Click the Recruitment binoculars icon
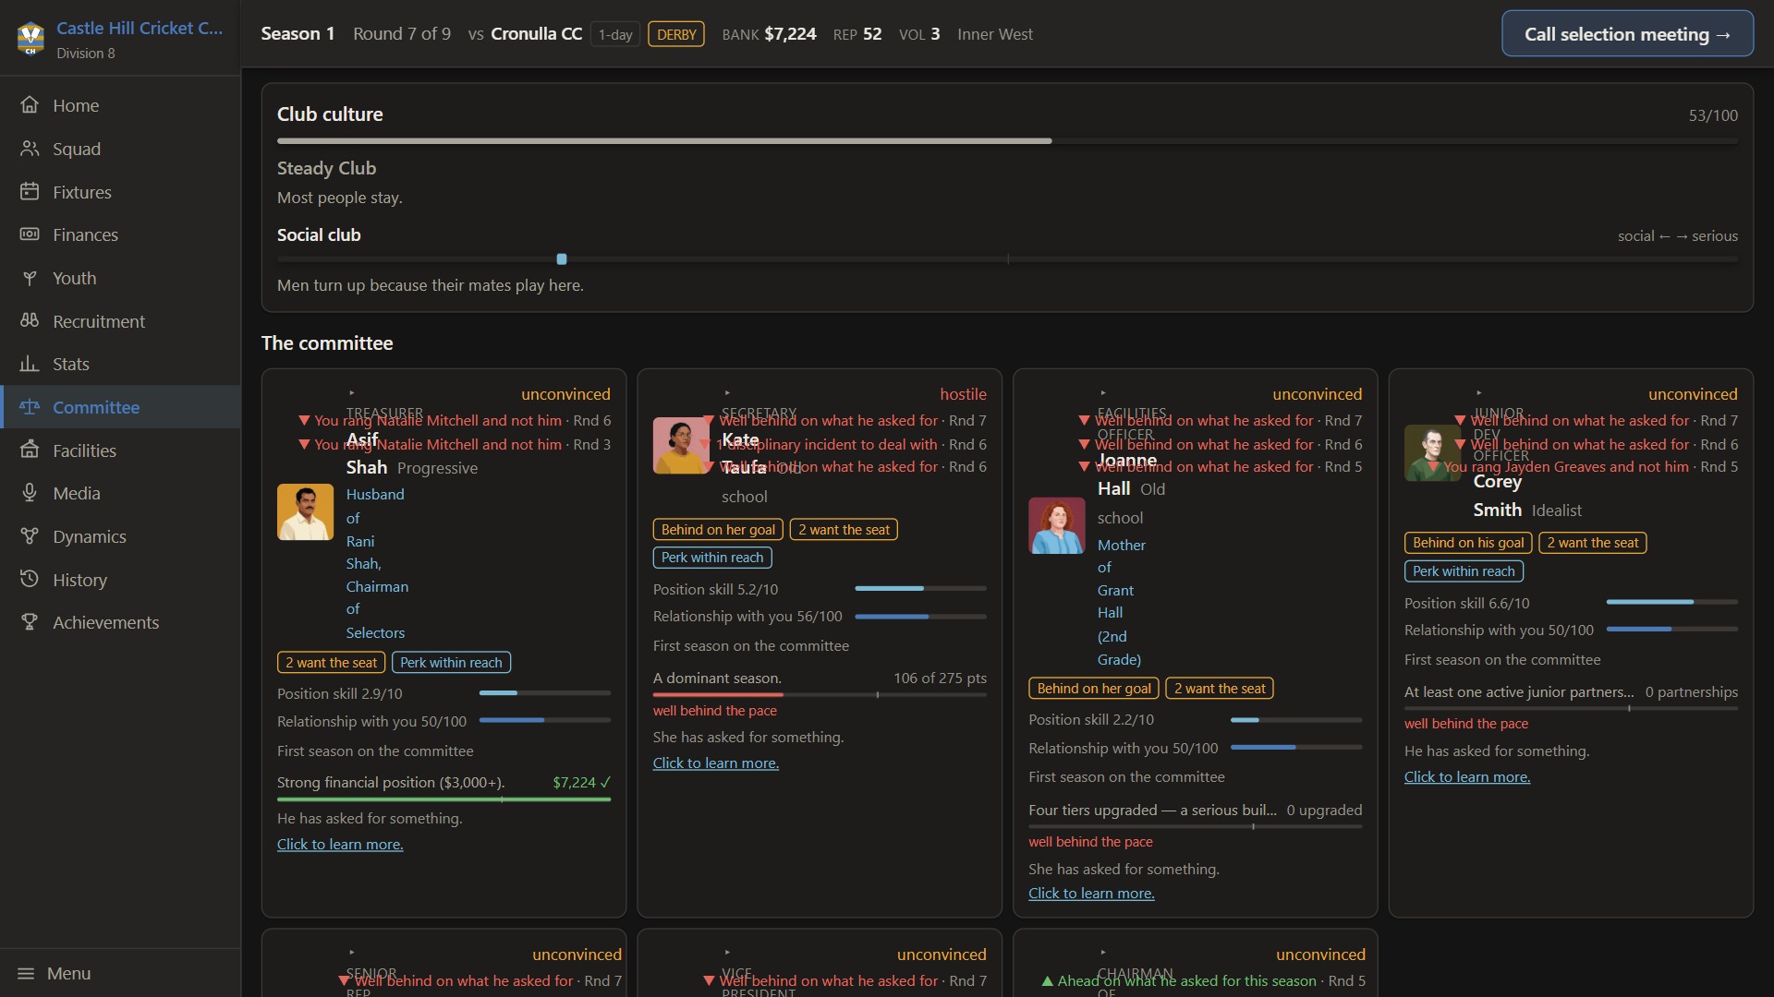 [30, 321]
